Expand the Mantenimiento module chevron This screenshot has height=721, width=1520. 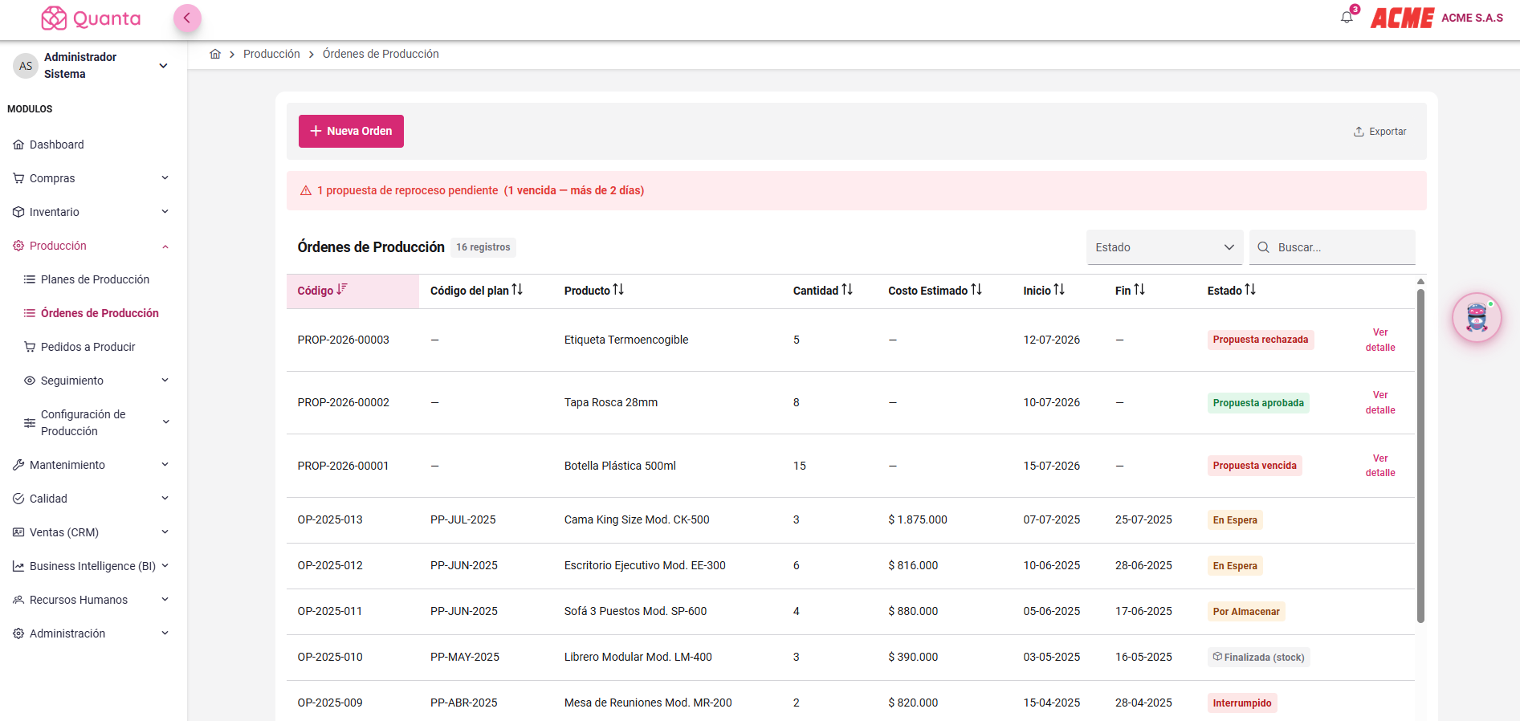tap(165, 465)
